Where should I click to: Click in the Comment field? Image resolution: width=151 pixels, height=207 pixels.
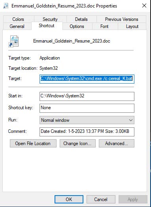[87, 132]
